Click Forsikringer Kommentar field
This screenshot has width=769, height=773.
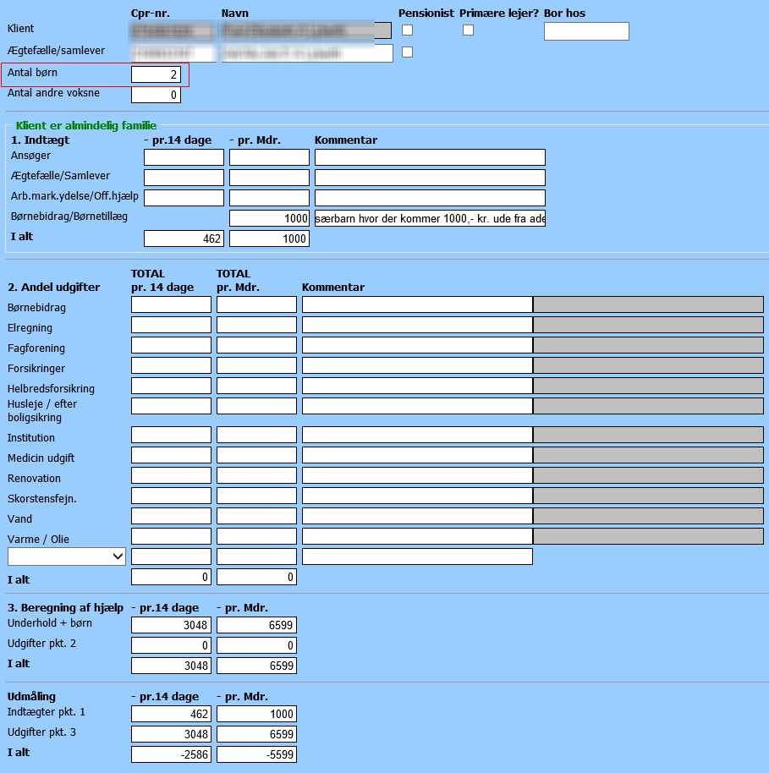point(417,365)
